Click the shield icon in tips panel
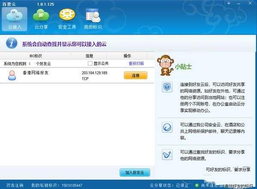 (x=167, y=87)
